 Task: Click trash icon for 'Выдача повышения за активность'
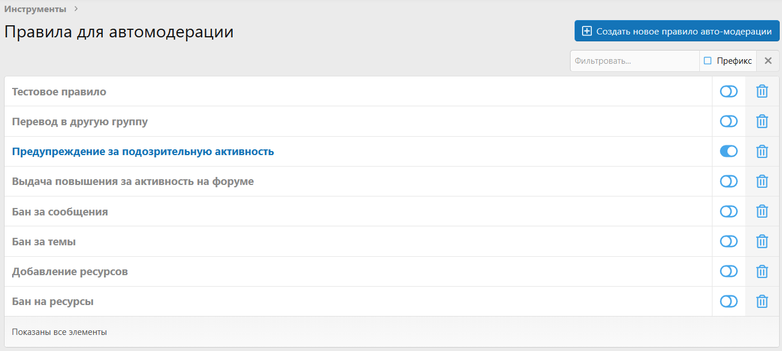[762, 182]
